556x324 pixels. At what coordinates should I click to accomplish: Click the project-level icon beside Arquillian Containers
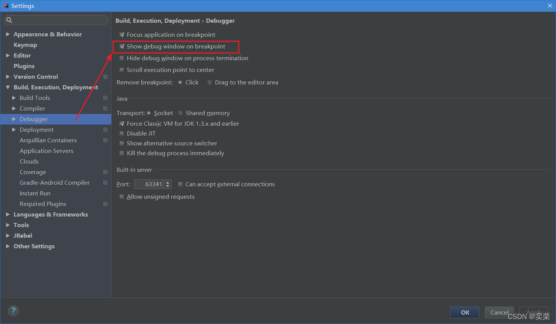[x=106, y=140]
